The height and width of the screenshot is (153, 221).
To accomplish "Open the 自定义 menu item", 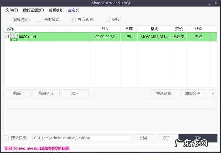I will pyautogui.click(x=73, y=10).
